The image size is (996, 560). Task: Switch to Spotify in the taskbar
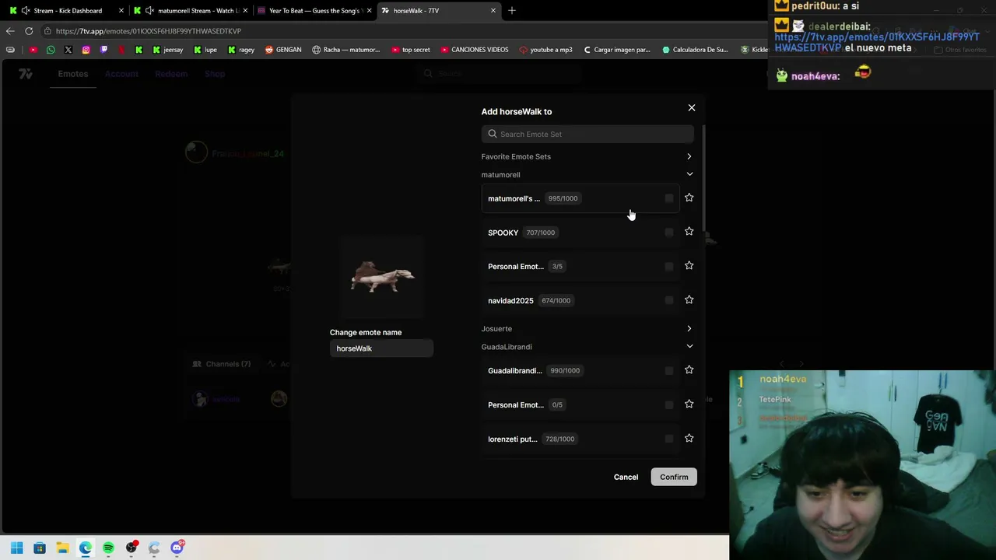(108, 548)
